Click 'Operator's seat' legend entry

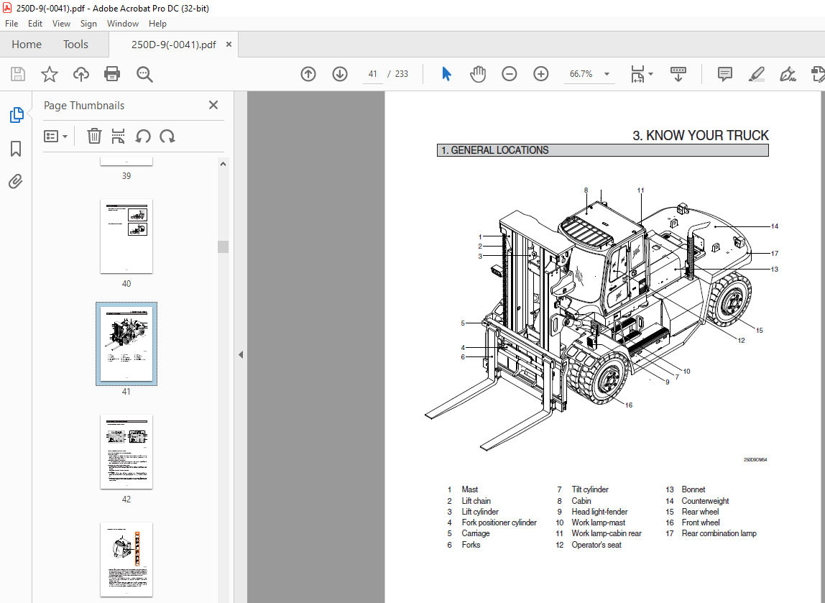[x=596, y=545]
